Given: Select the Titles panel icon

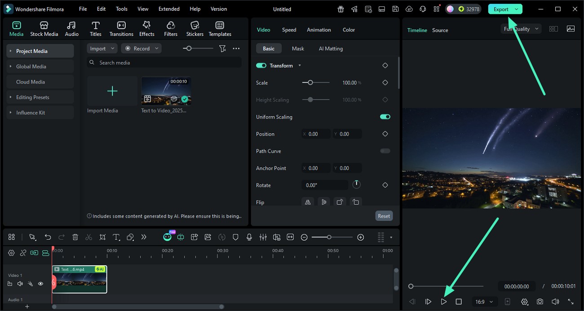Looking at the screenshot, I should pyautogui.click(x=95, y=28).
